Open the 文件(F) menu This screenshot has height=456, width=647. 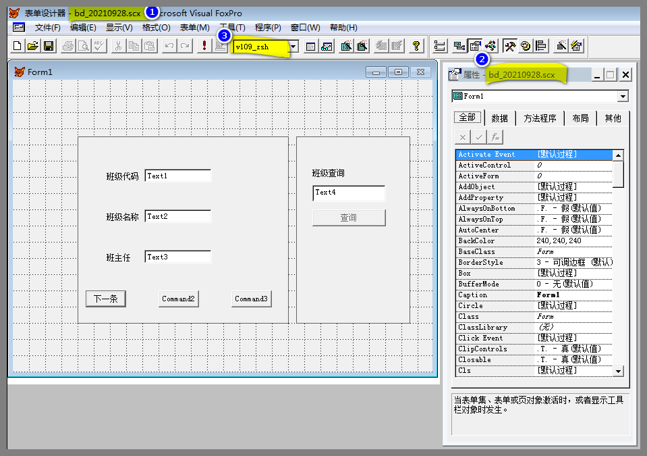click(47, 28)
